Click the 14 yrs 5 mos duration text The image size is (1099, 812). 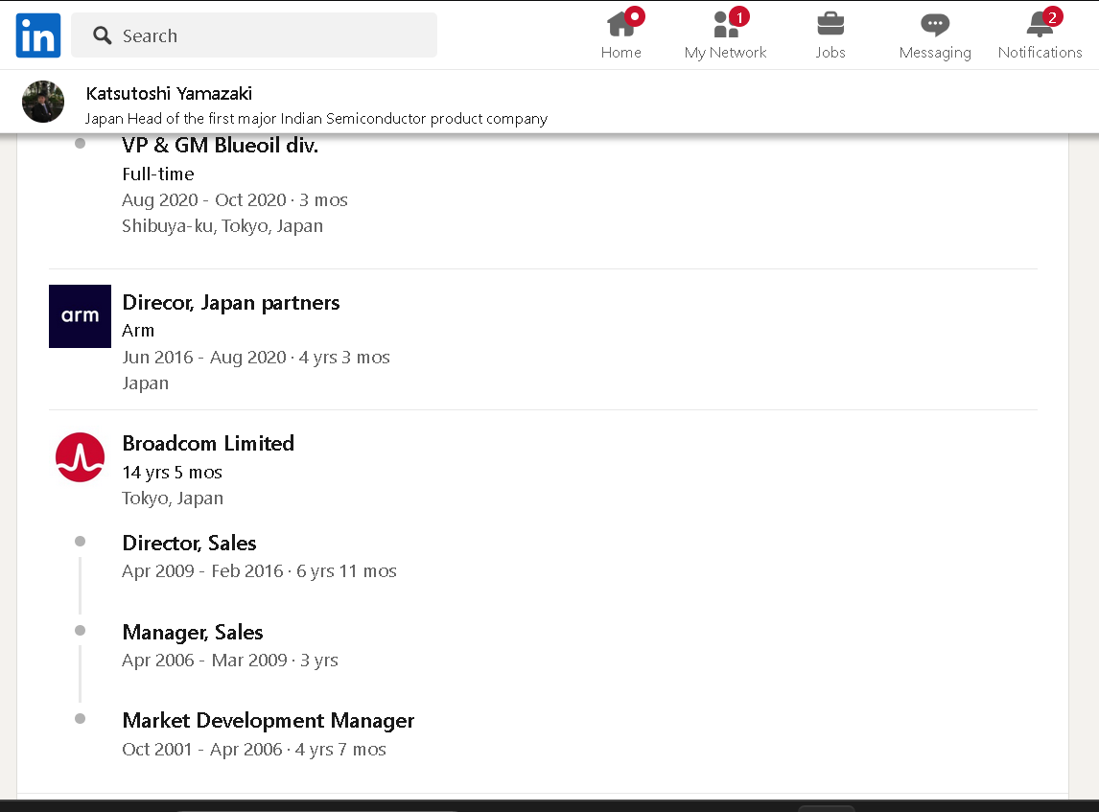point(172,473)
